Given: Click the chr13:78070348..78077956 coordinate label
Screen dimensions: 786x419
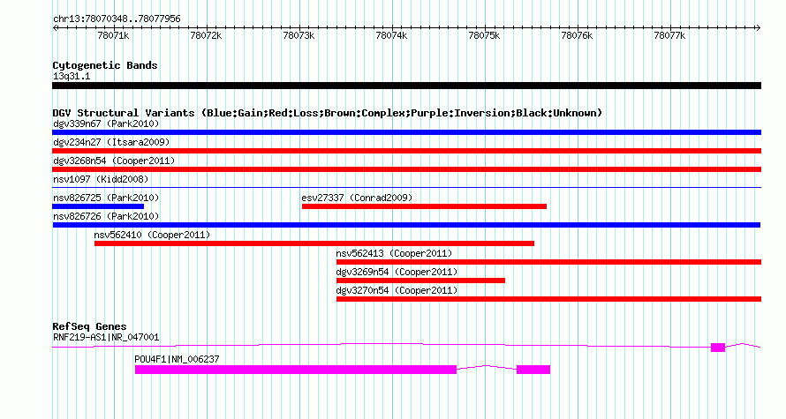Looking at the screenshot, I should (x=117, y=19).
